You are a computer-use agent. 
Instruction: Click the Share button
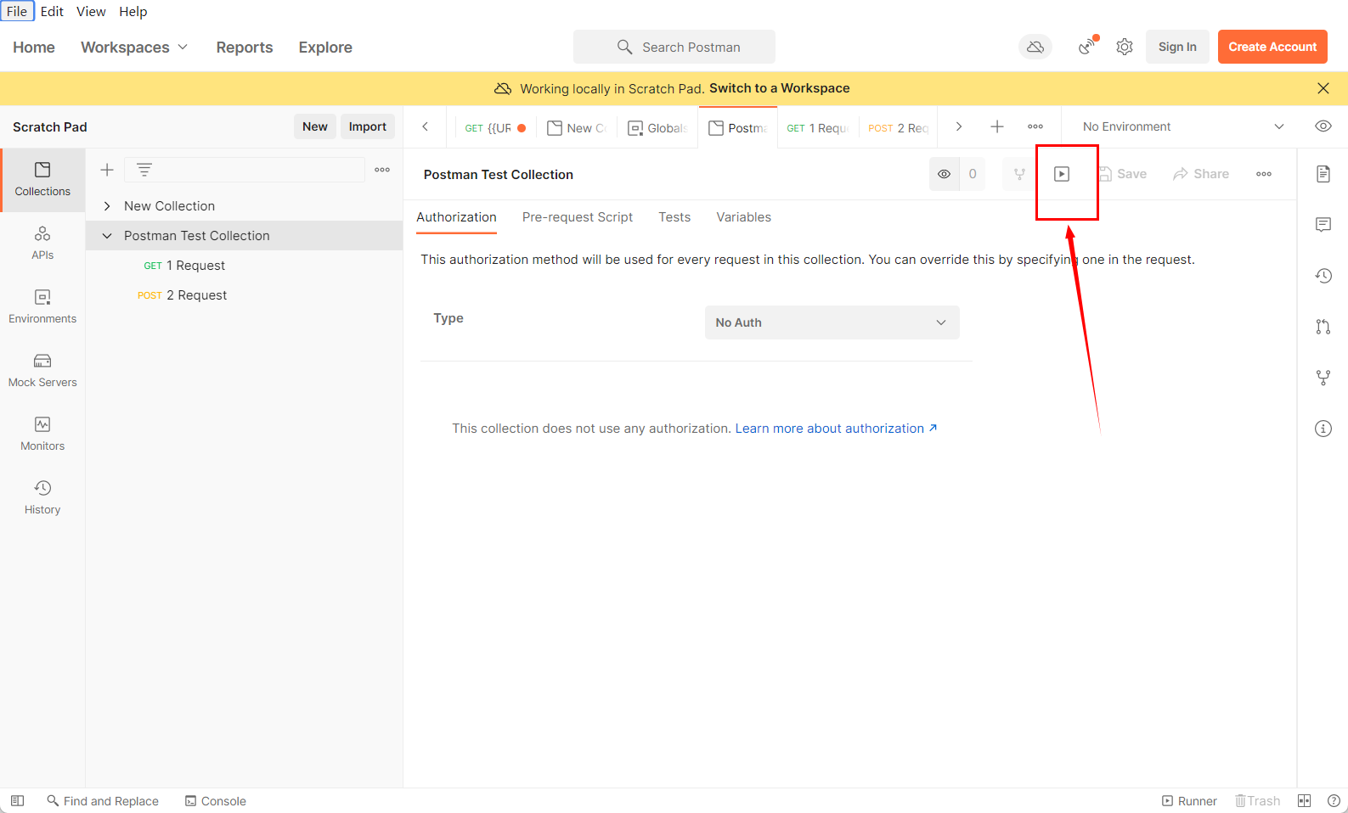coord(1201,174)
